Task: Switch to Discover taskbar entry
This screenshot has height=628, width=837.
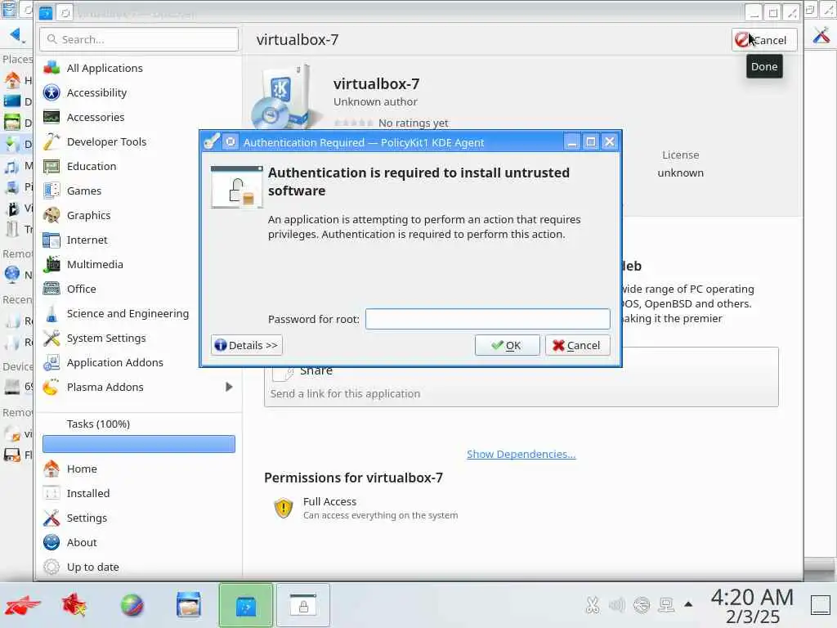Action: 246,606
